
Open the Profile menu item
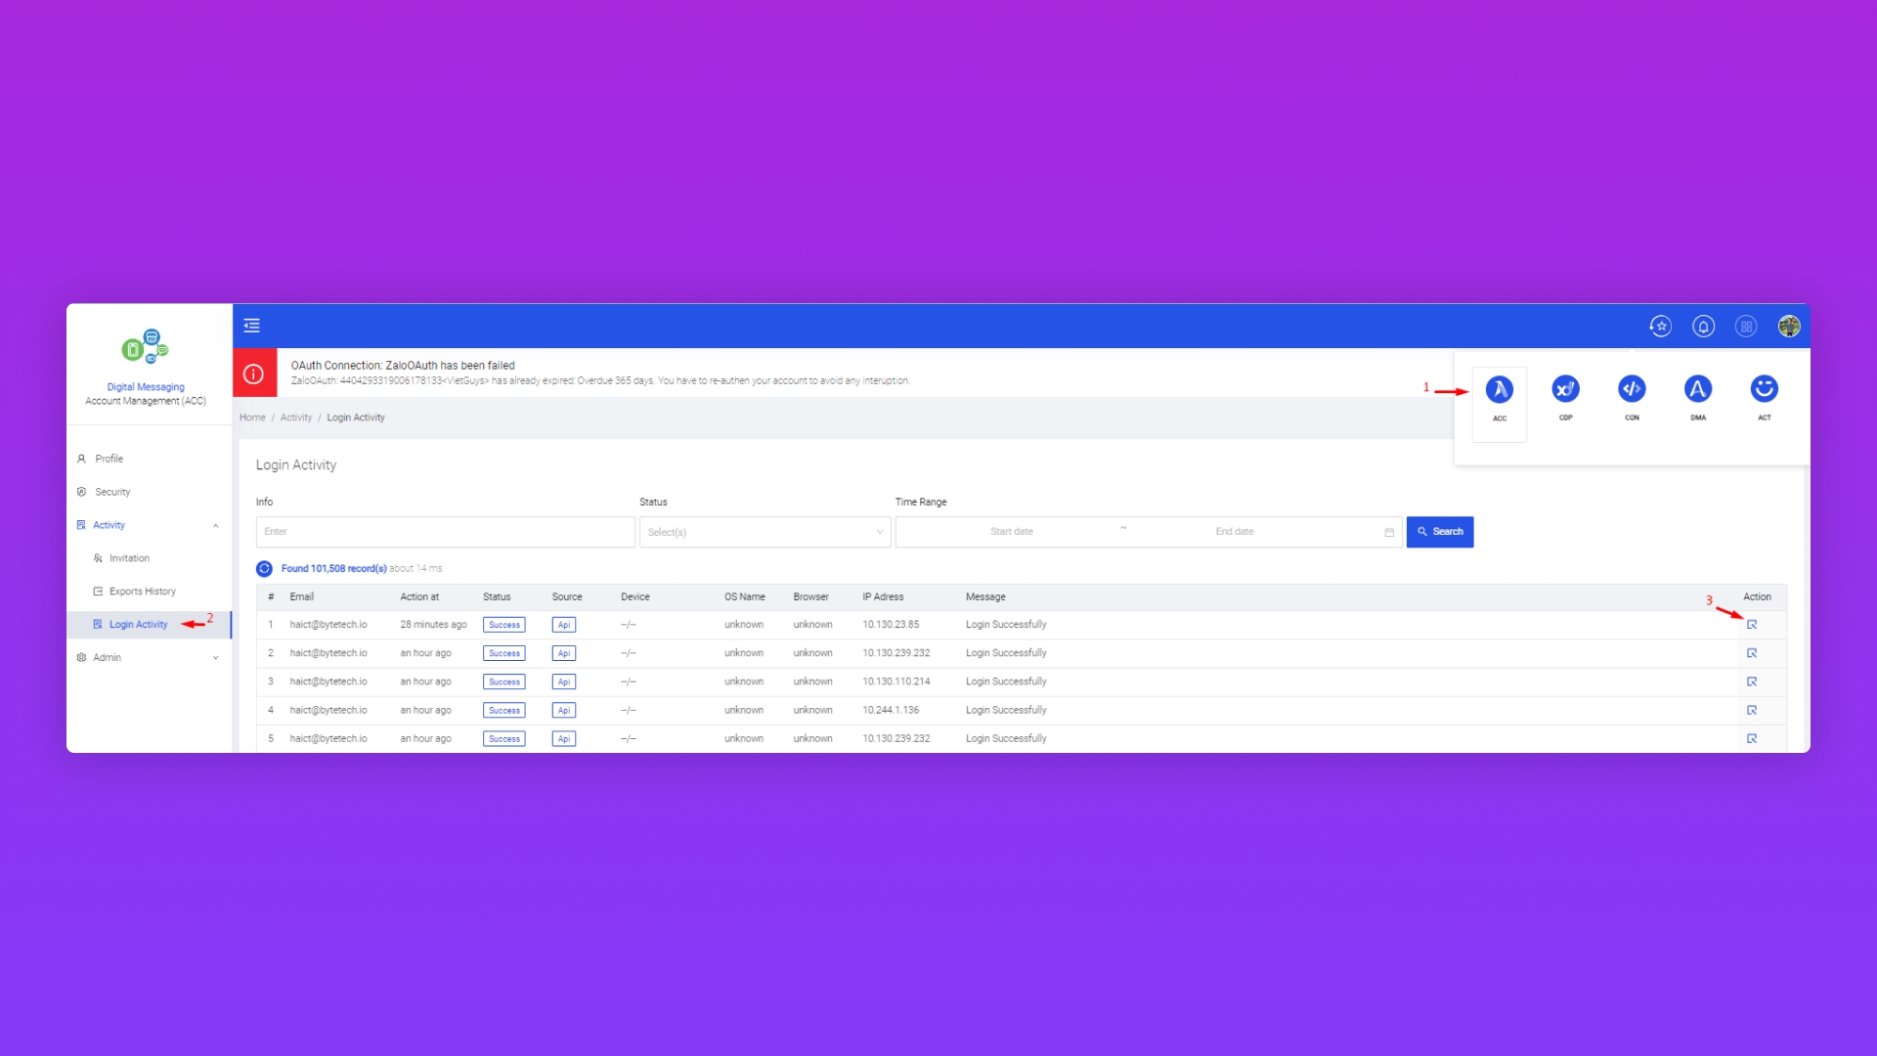point(109,459)
